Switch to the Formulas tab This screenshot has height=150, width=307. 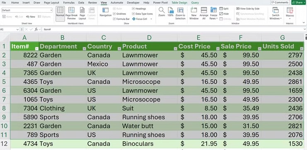(x=69, y=3)
